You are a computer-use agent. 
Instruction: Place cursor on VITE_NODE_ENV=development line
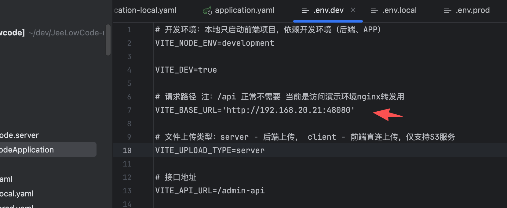coord(214,43)
